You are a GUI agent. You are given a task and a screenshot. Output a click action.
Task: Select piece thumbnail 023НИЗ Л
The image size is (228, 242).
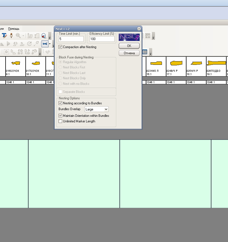click(x=156, y=66)
